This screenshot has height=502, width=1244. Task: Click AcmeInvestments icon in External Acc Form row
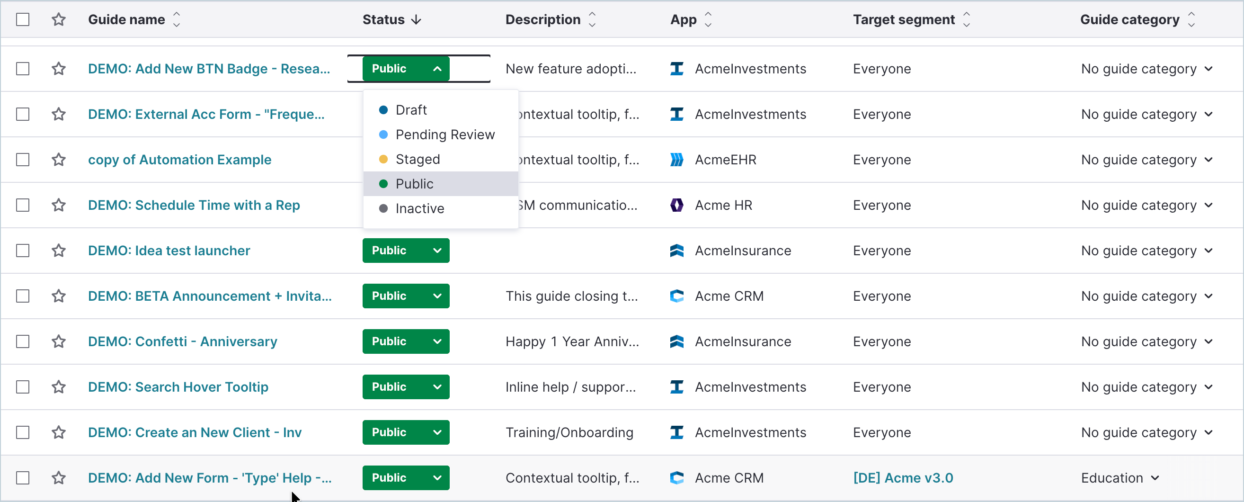(x=676, y=114)
